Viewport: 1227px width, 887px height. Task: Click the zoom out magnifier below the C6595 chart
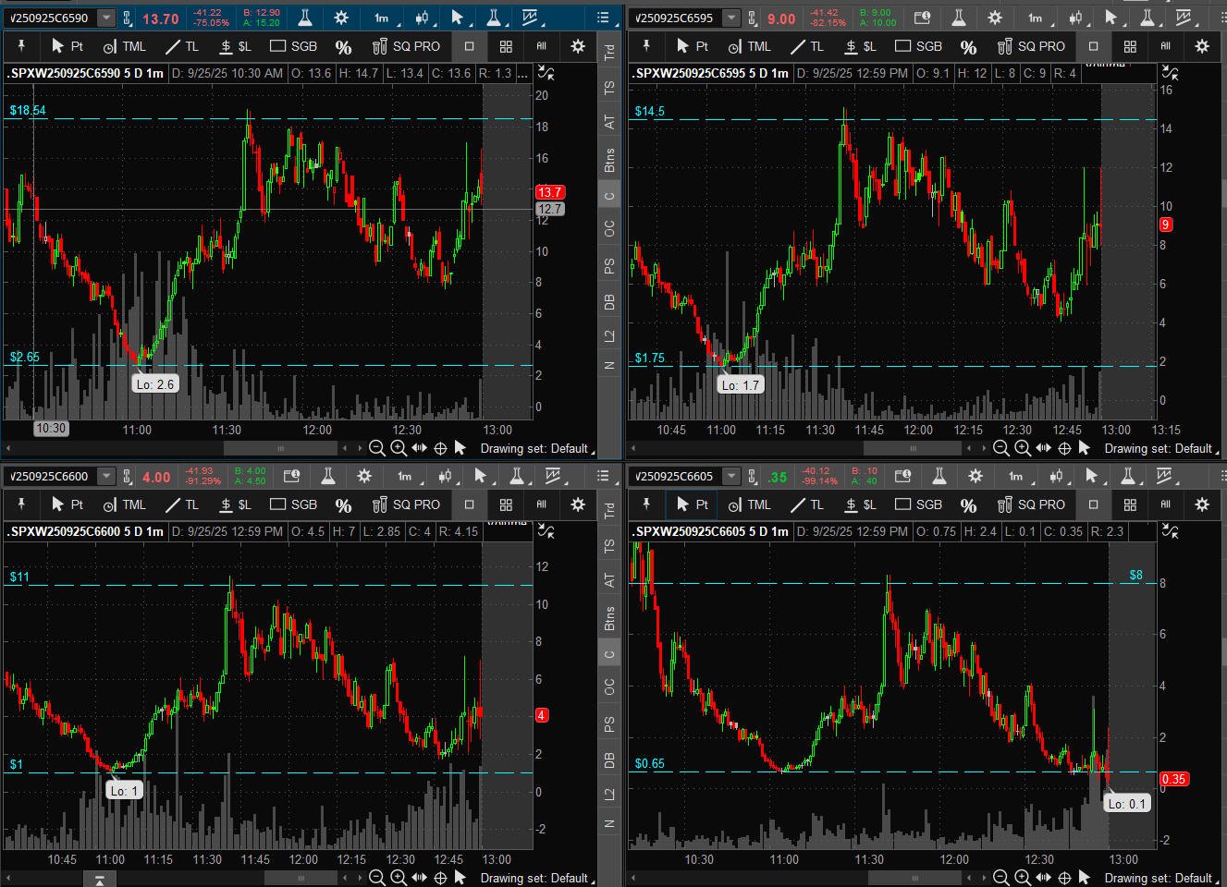(1000, 448)
